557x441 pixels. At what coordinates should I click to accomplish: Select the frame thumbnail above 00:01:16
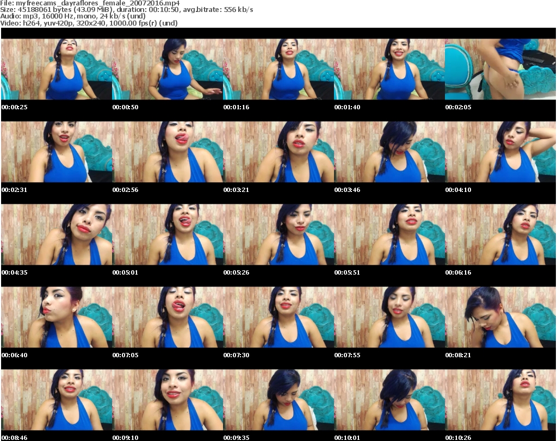[x=278, y=69]
